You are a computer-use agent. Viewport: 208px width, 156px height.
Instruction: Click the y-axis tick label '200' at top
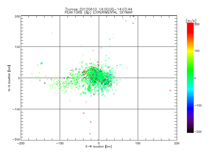point(17,16)
